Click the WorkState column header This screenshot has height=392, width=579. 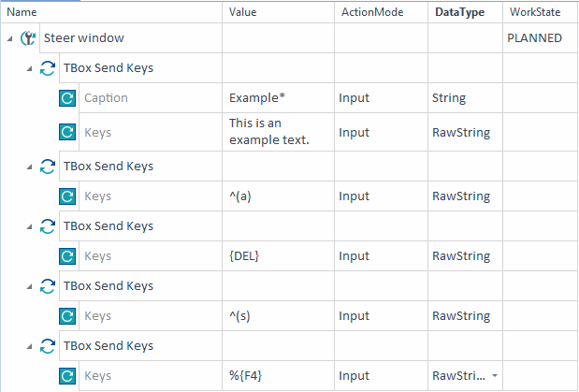534,12
